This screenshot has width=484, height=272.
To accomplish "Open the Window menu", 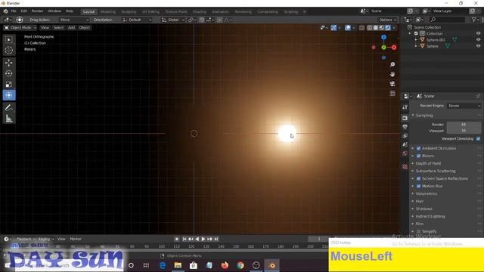I will coord(54,11).
